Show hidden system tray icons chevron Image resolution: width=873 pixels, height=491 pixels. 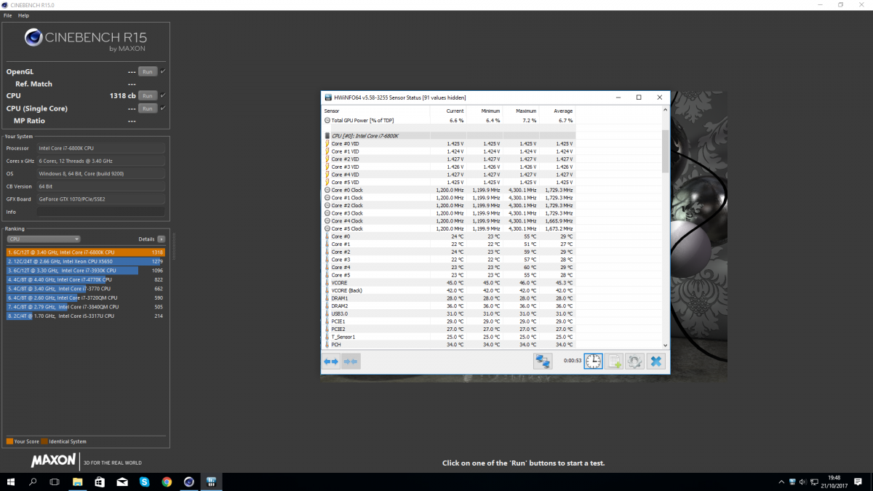[781, 482]
